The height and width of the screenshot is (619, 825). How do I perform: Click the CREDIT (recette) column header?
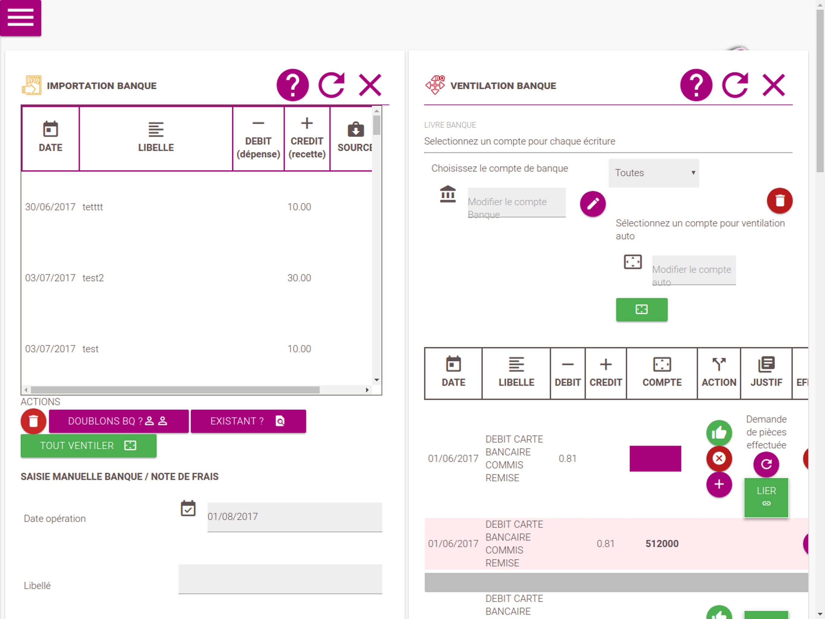307,138
